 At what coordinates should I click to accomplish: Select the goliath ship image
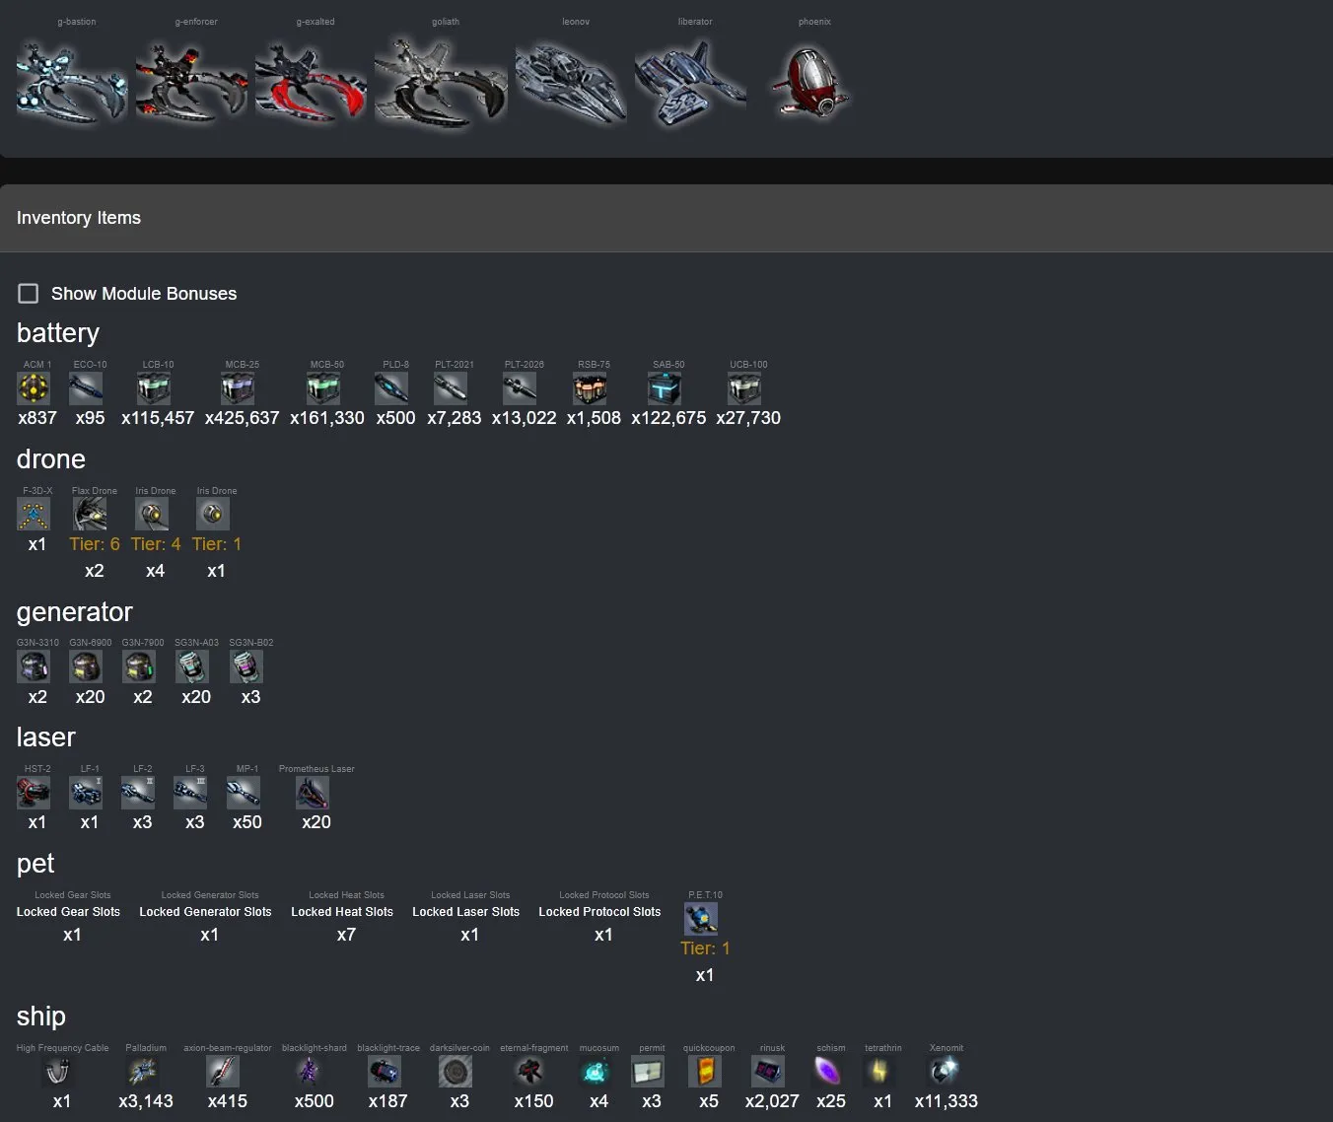coord(441,83)
